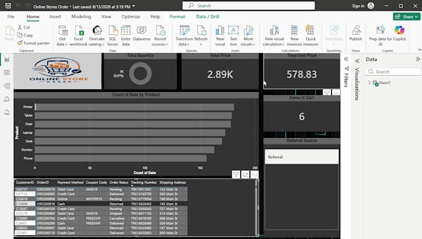
Task: Select the Referral slicer item
Action: click(x=302, y=157)
